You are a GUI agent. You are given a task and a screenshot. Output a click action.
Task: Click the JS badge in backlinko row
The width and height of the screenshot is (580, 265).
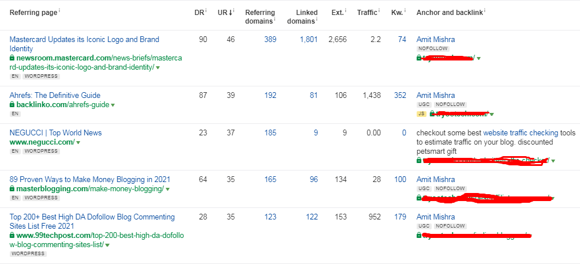coord(422,114)
